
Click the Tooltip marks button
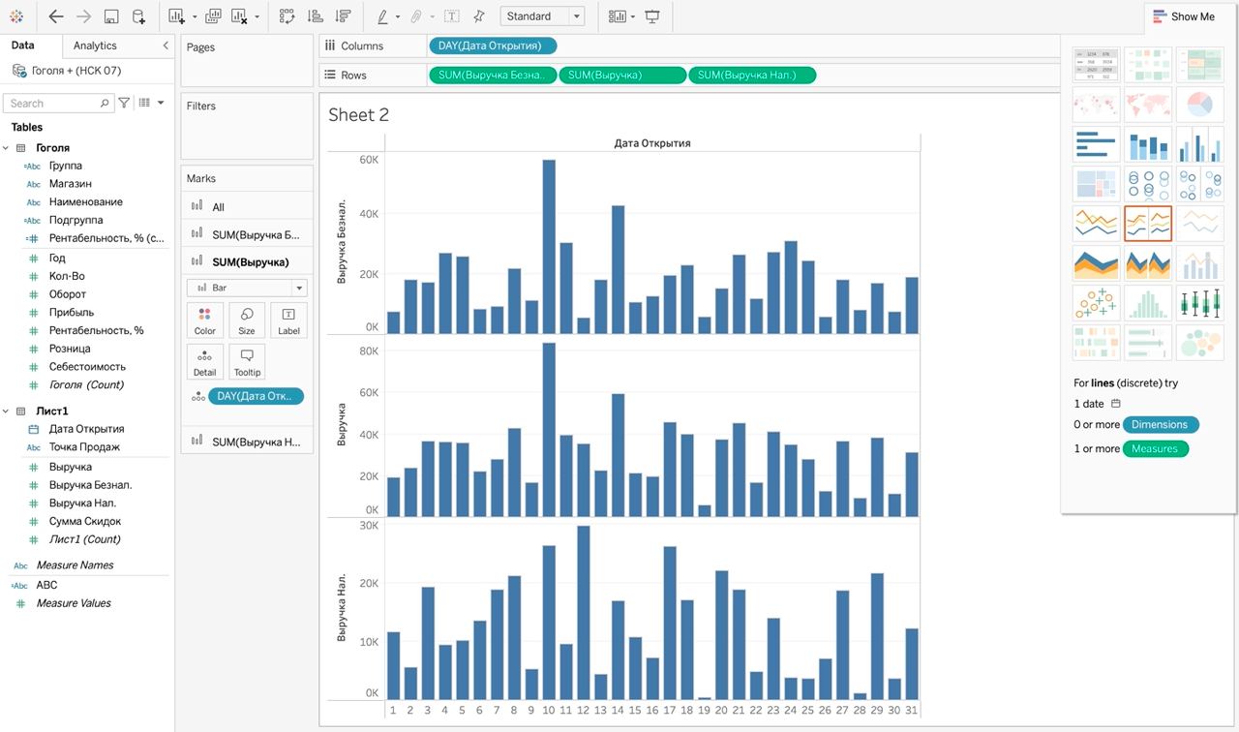coord(247,362)
